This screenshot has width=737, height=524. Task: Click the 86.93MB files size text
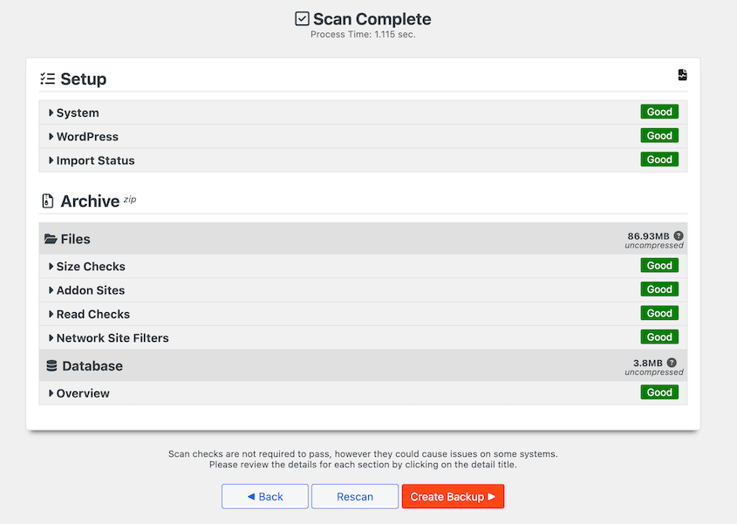648,236
